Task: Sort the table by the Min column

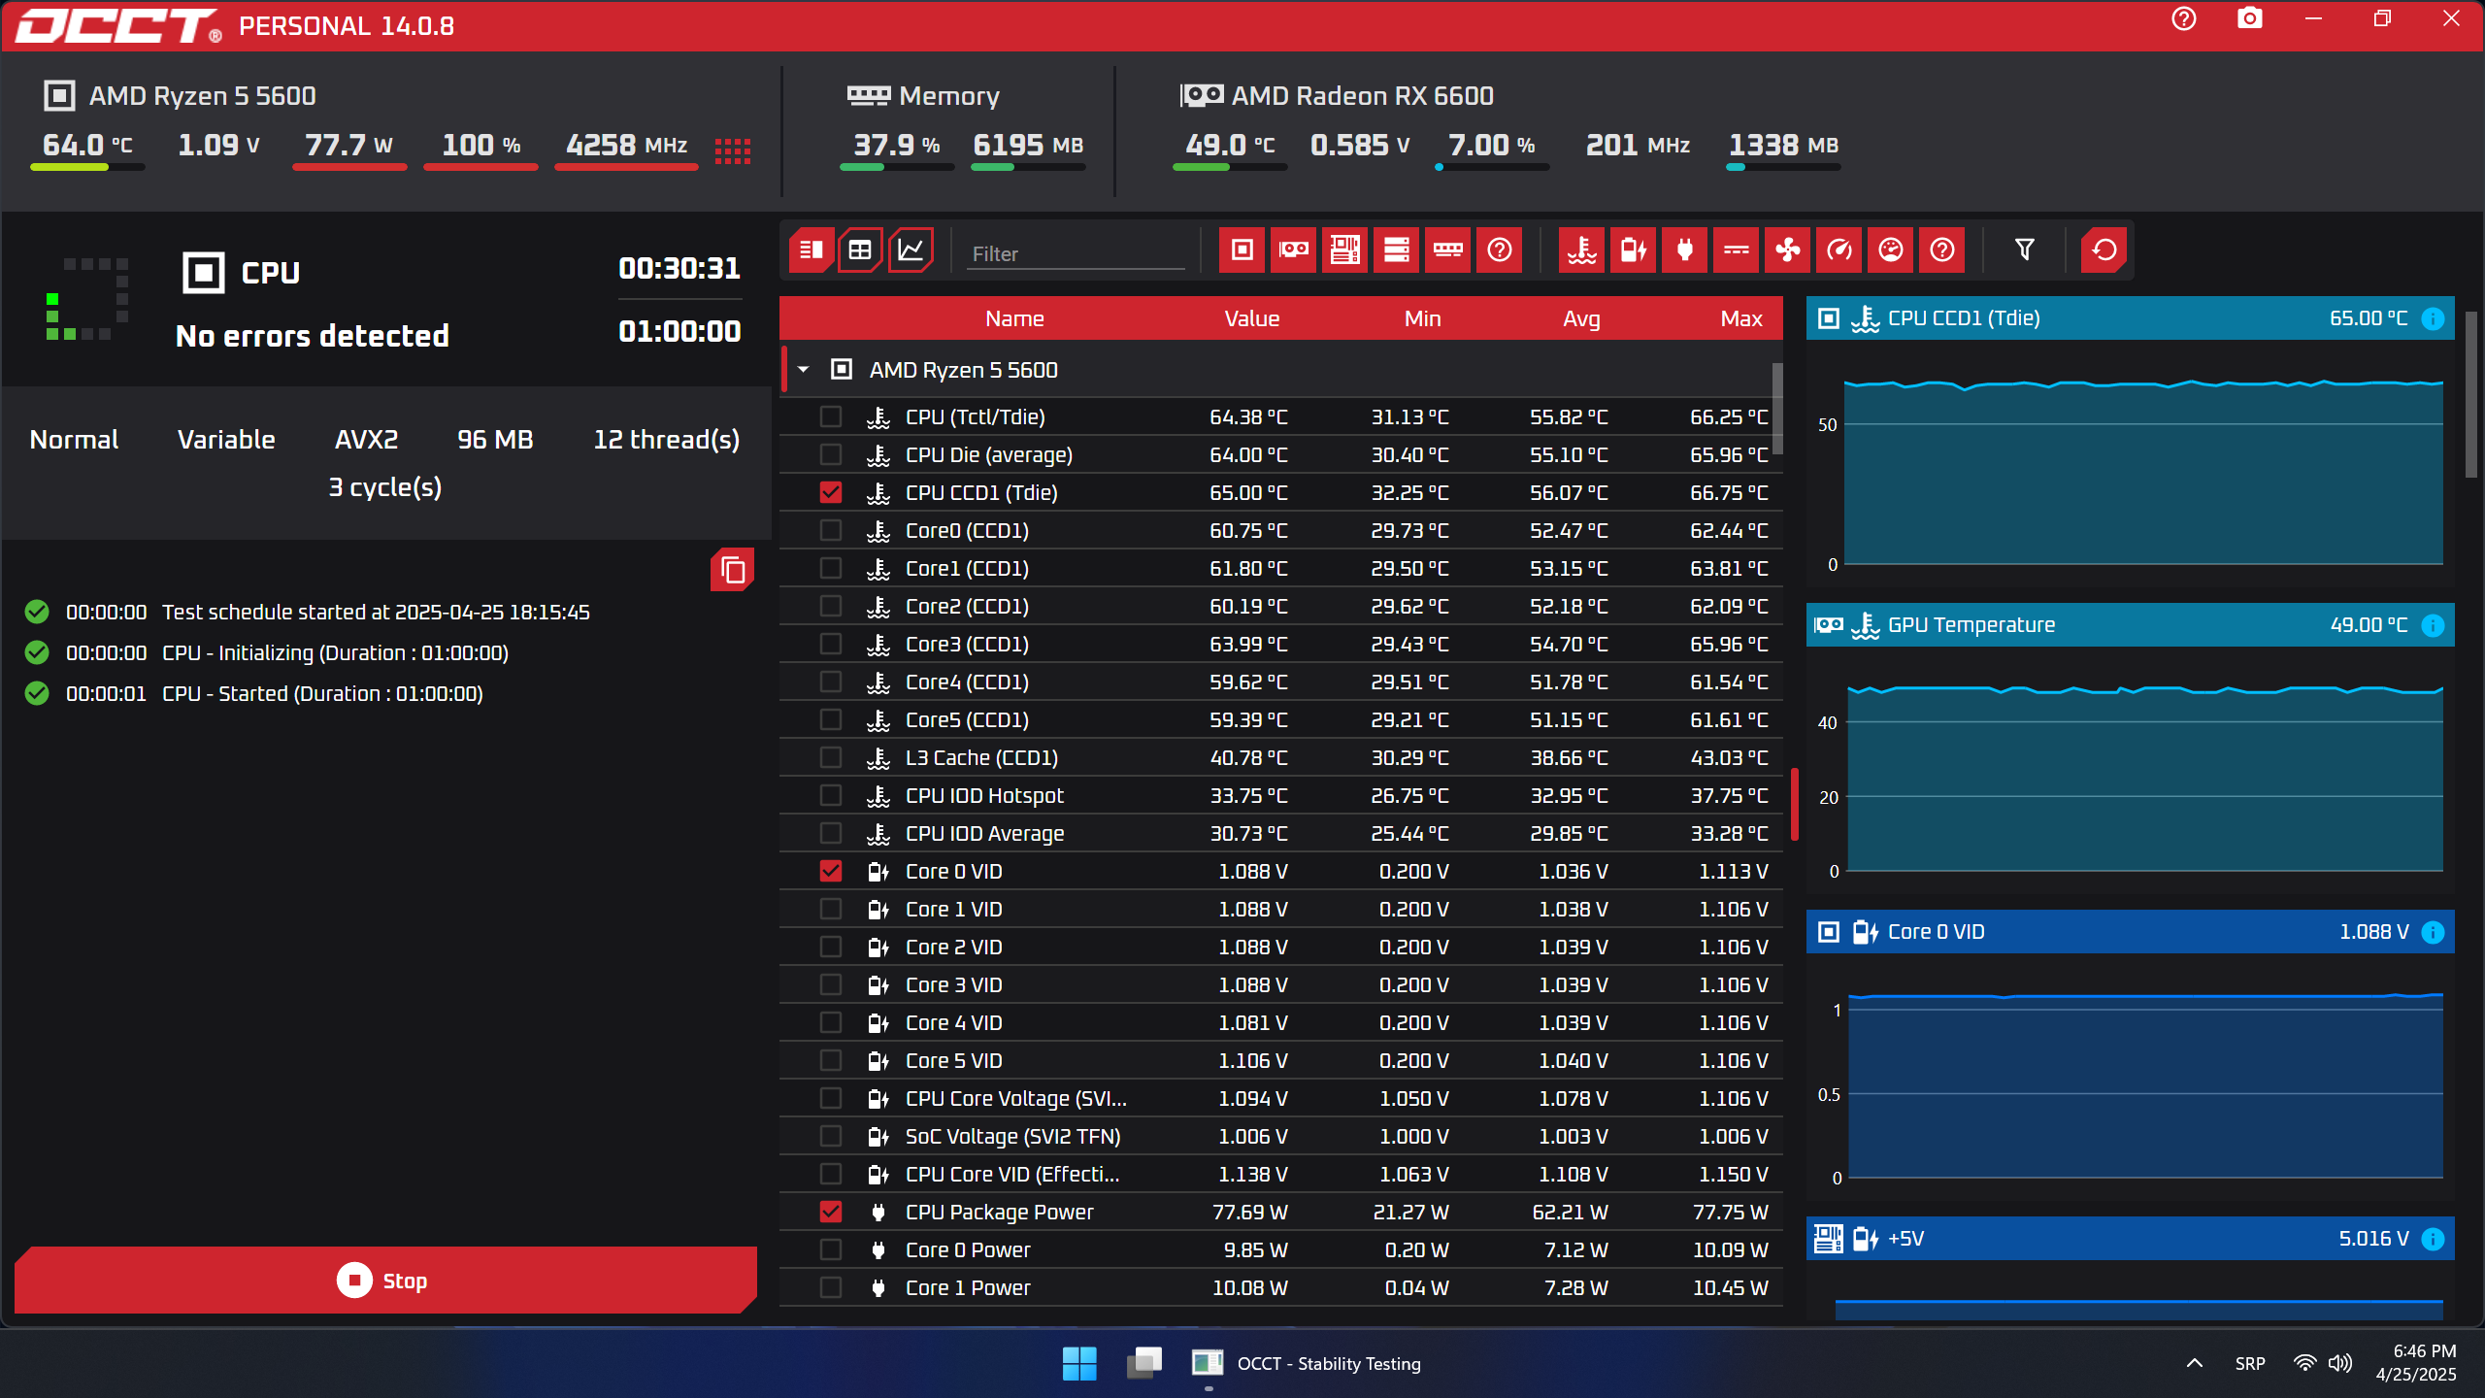Action: [x=1422, y=318]
